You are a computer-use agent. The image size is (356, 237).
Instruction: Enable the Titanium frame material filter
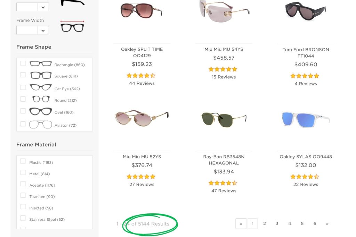point(23,195)
